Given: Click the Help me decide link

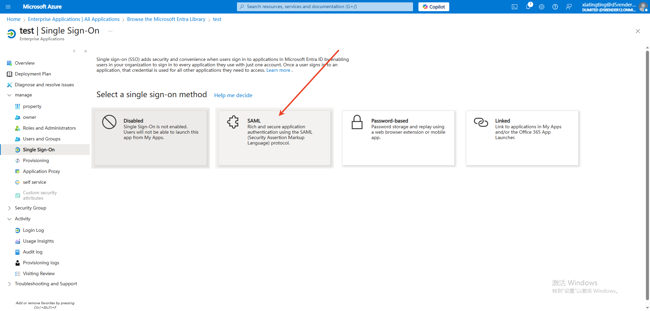Looking at the screenshot, I should click(x=233, y=95).
